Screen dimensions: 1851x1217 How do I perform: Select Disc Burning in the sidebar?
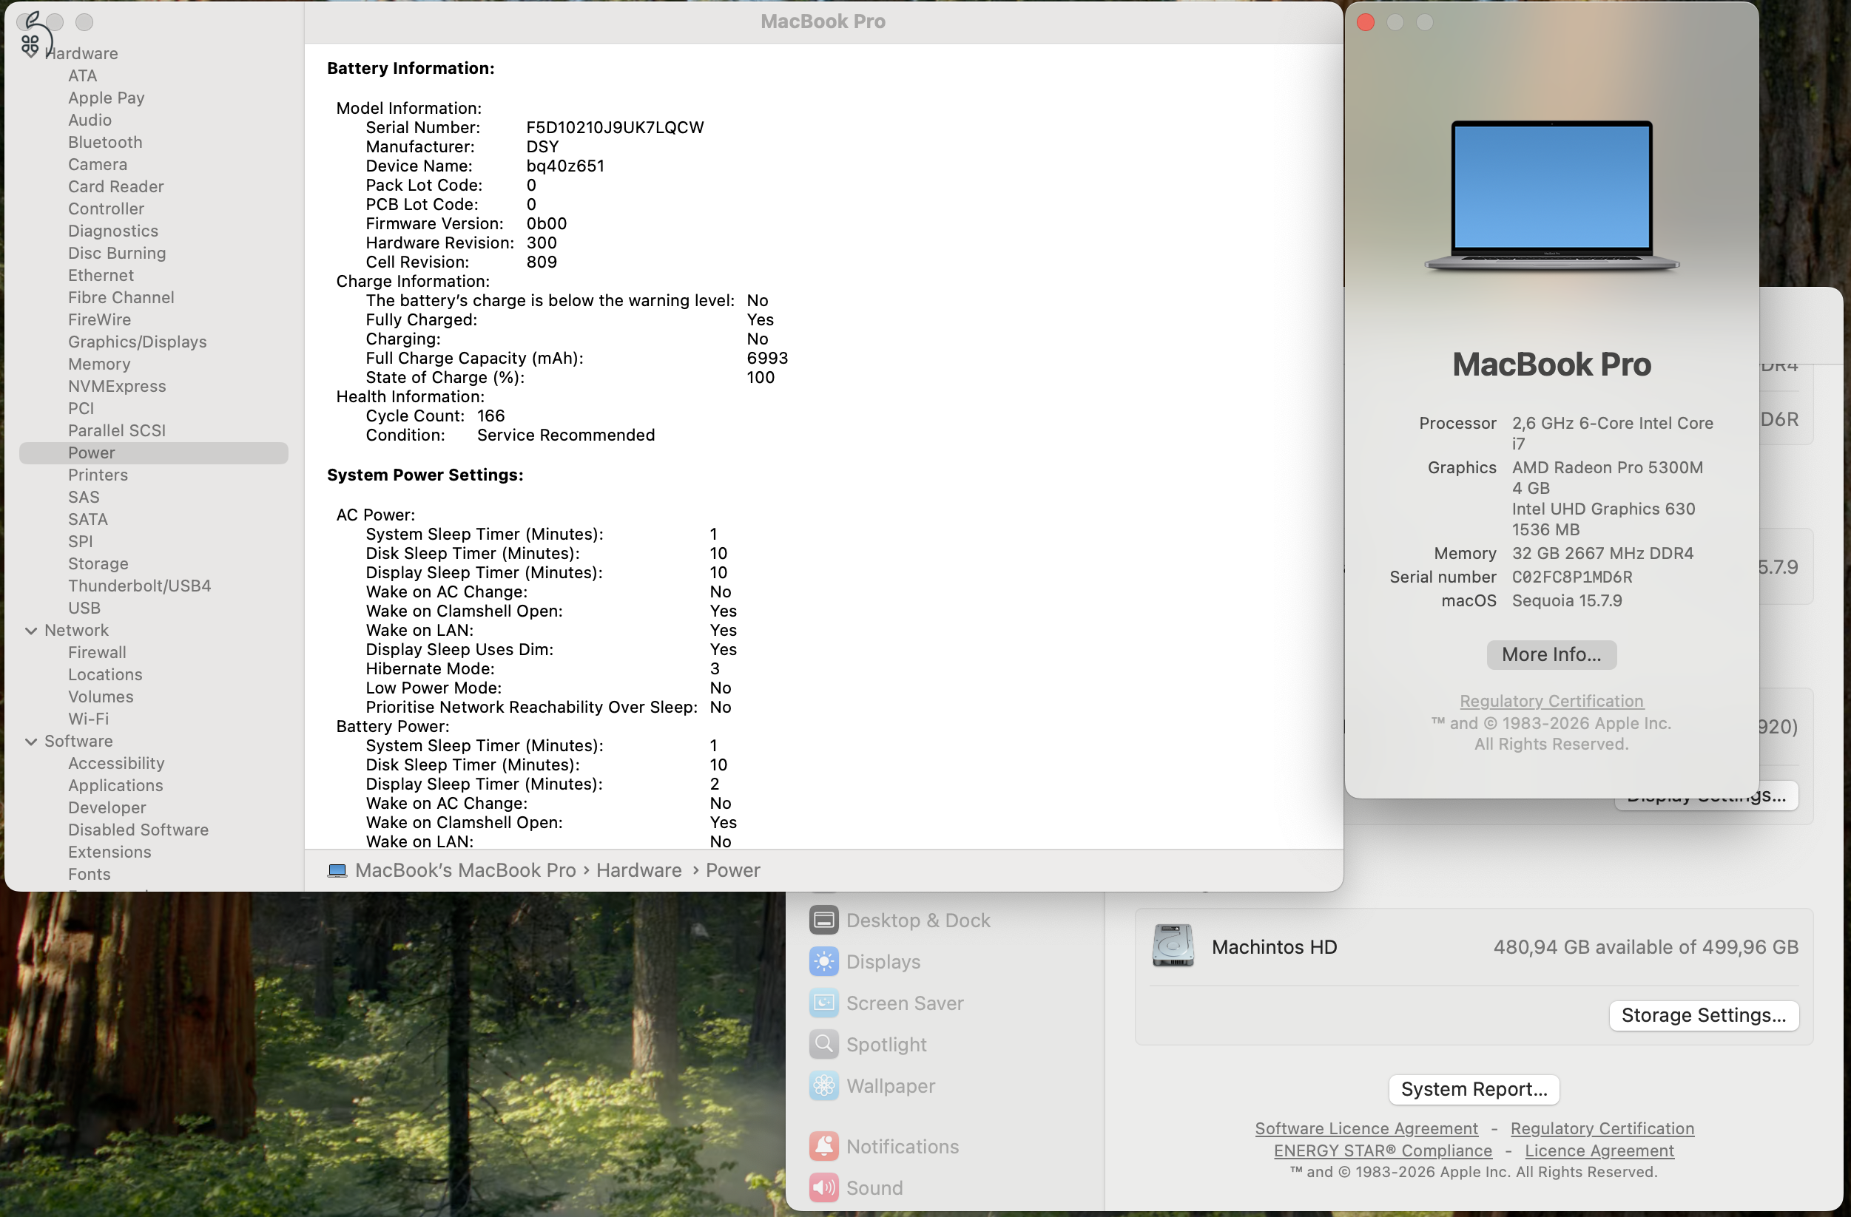coord(118,253)
